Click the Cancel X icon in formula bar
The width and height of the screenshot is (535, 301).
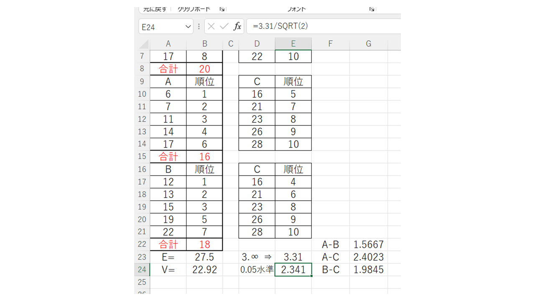point(211,26)
